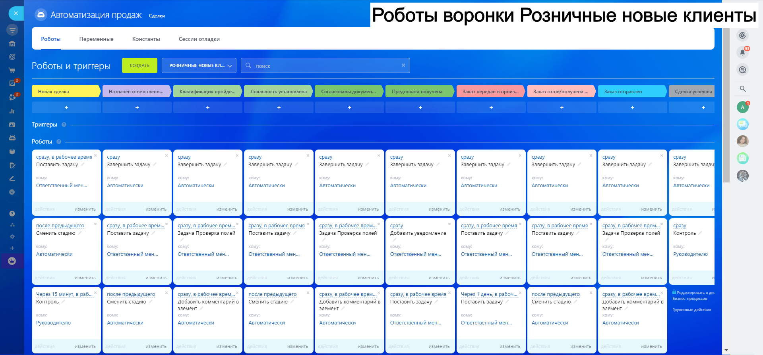Open the shopping cart icon in left sidebar
This screenshot has width=763, height=355.
click(12, 70)
